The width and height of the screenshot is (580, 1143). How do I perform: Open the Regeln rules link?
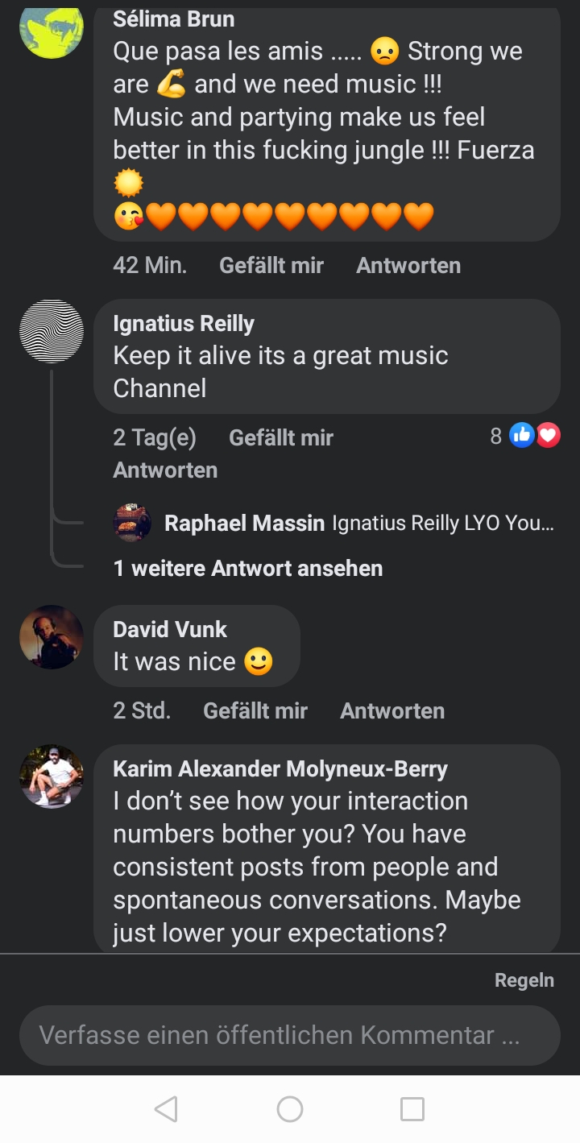pos(524,980)
